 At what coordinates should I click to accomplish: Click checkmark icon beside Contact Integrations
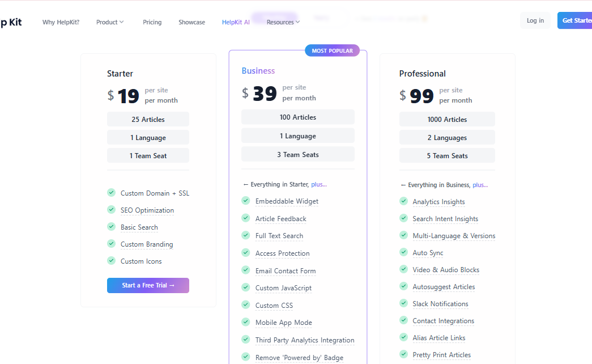(403, 320)
